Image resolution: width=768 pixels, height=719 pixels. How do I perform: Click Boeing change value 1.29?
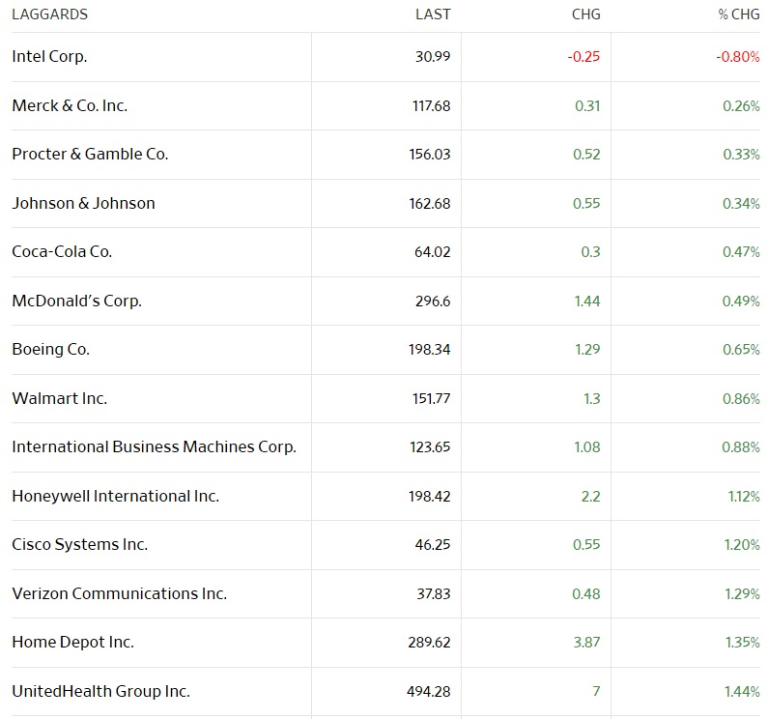point(587,349)
